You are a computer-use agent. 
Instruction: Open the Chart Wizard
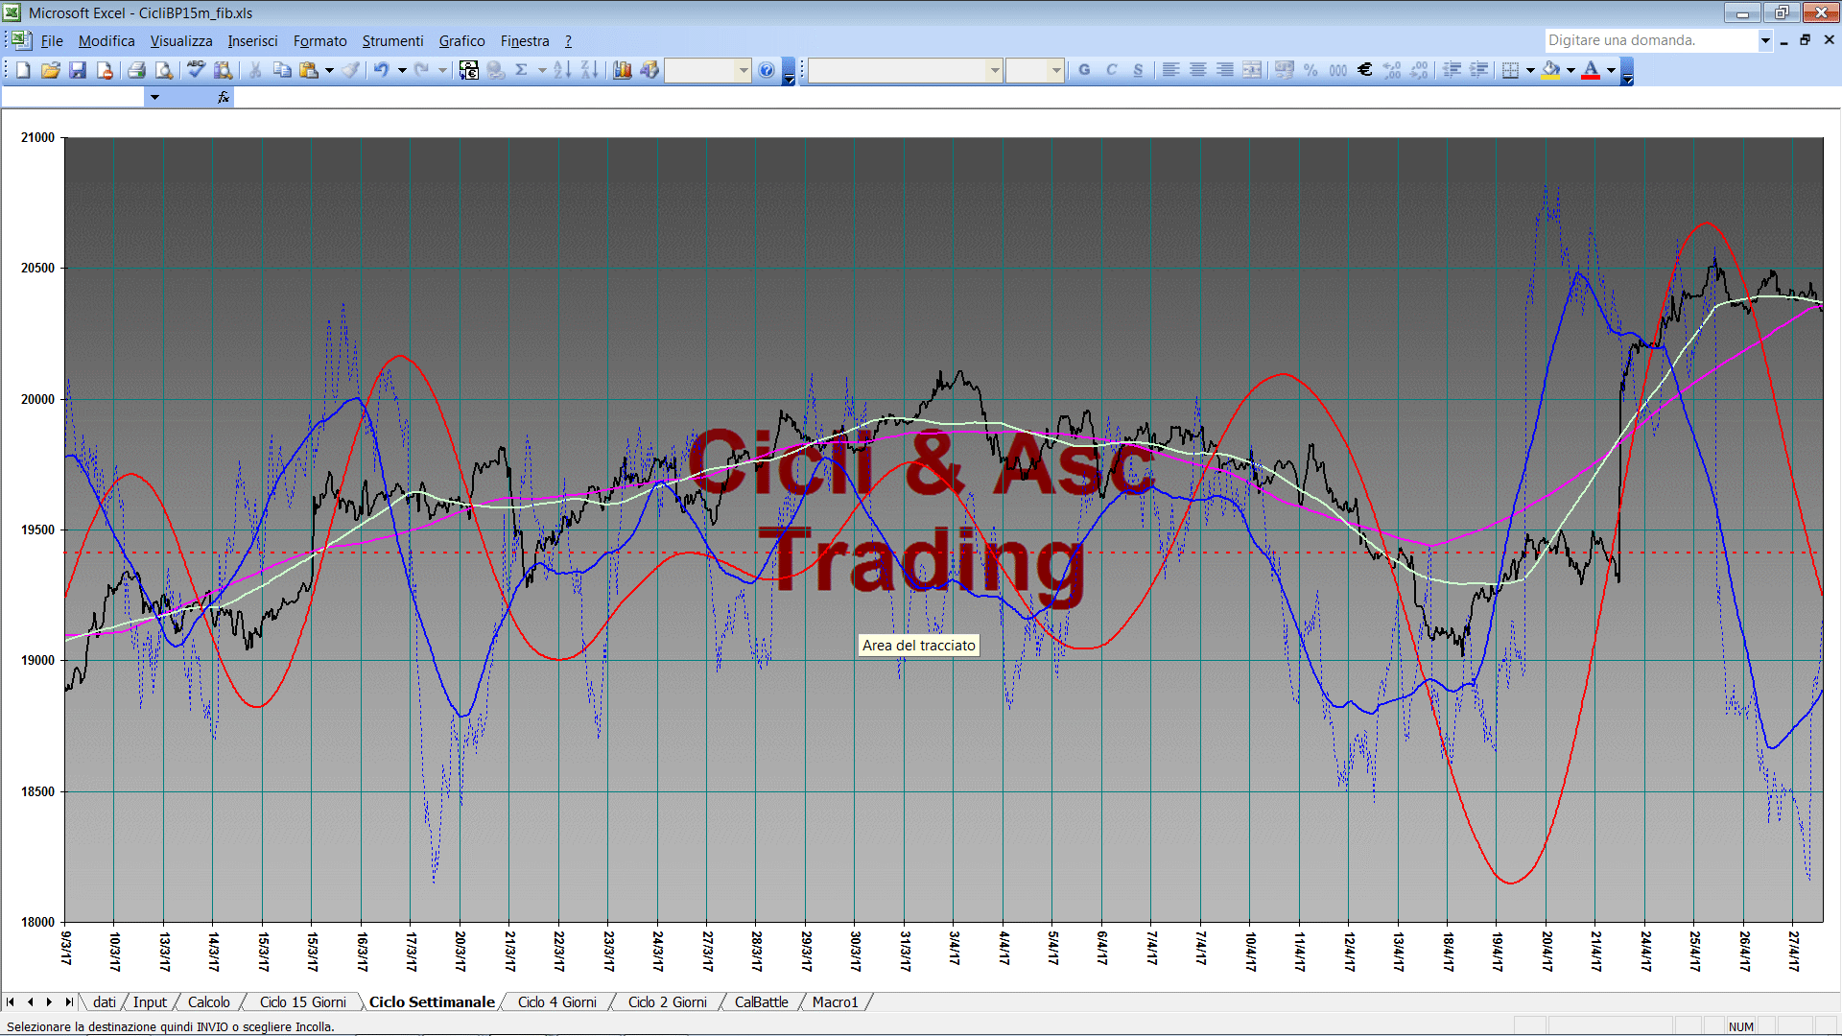pyautogui.click(x=623, y=70)
